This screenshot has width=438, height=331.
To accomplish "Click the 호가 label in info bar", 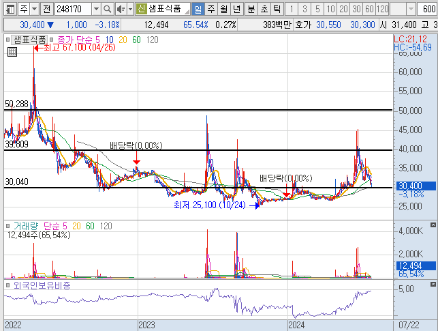I will pyautogui.click(x=303, y=25).
